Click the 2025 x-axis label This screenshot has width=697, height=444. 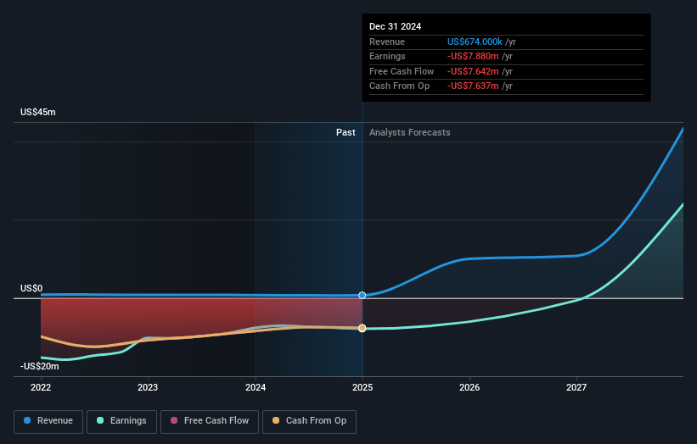pos(363,387)
